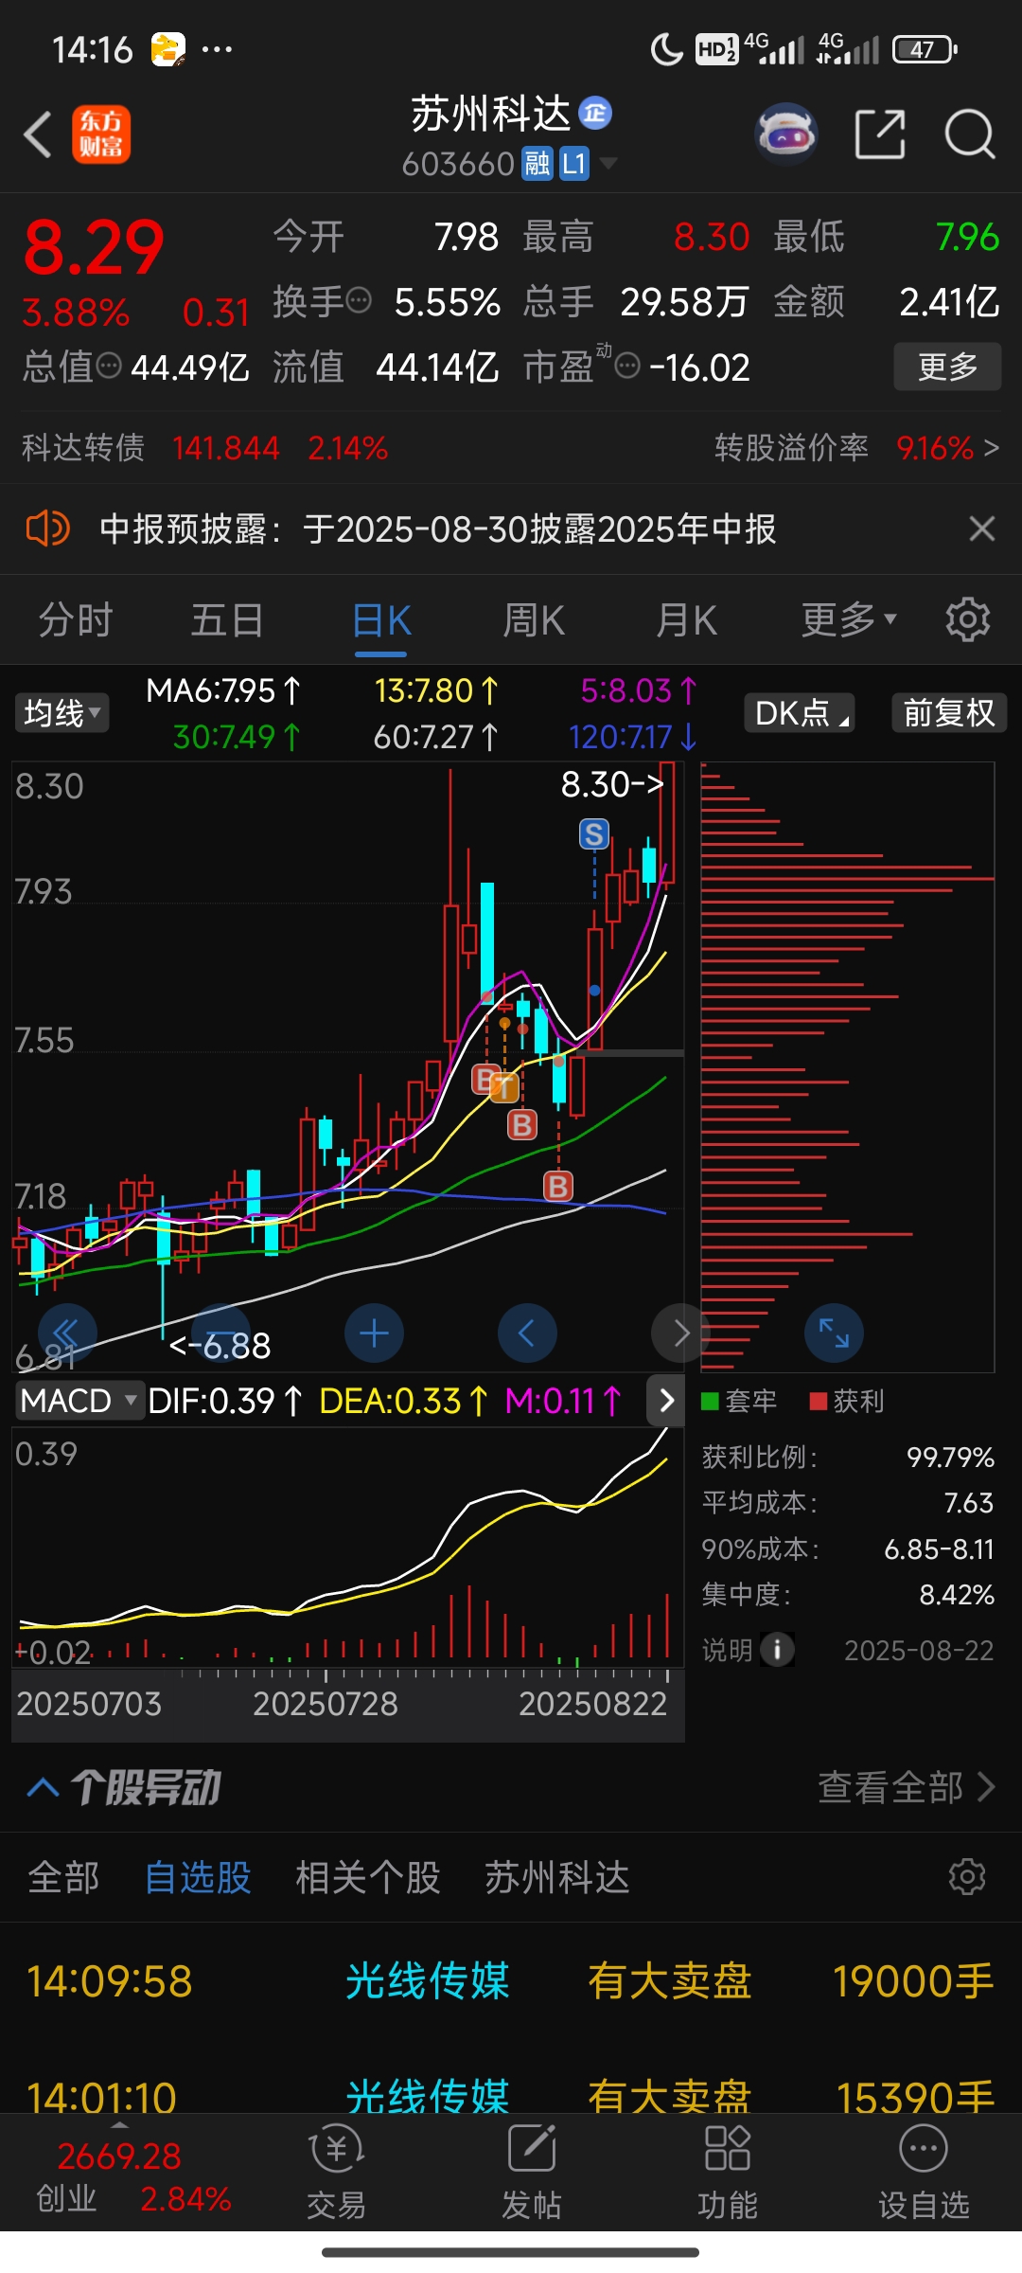The image size is (1022, 2273).
Task: Tap the L1 level badge
Action: tap(574, 164)
